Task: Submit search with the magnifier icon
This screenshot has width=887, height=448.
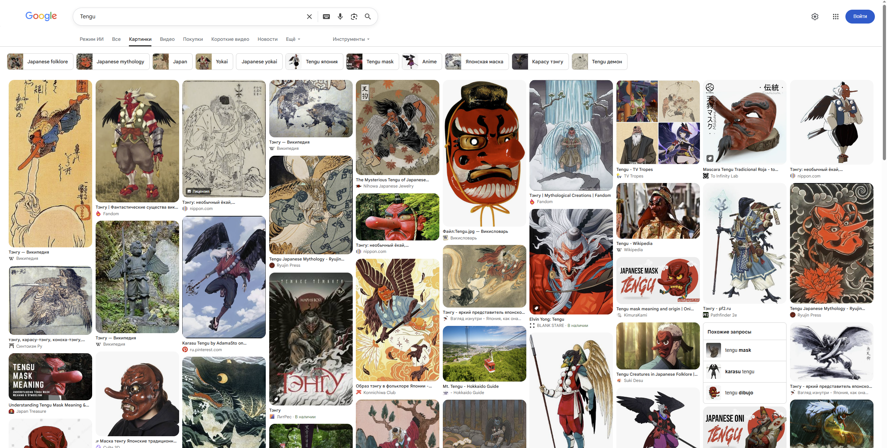Action: (x=368, y=17)
